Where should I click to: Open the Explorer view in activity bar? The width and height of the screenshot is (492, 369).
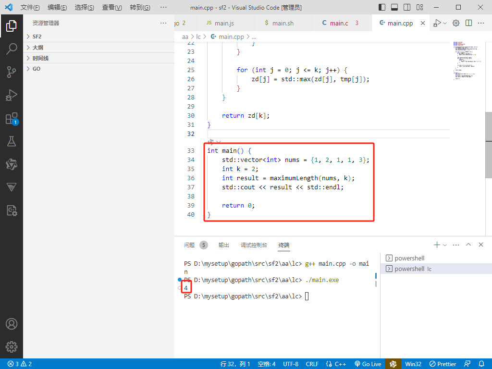[12, 26]
